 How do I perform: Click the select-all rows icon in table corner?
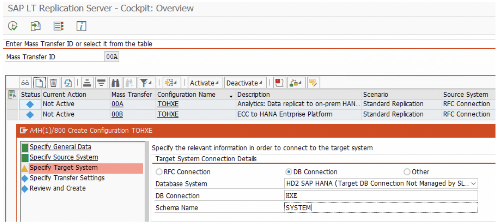pyautogui.click(x=12, y=95)
